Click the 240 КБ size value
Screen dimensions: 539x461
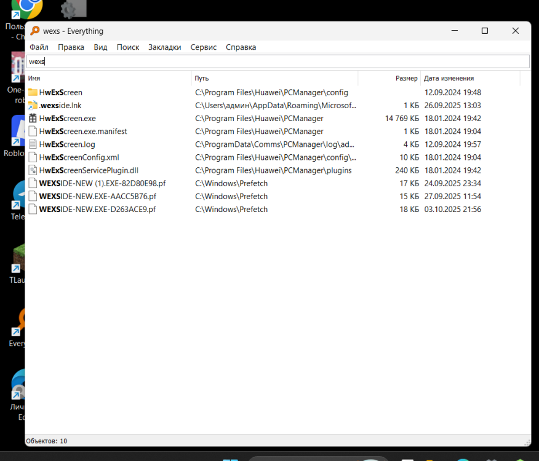click(407, 170)
